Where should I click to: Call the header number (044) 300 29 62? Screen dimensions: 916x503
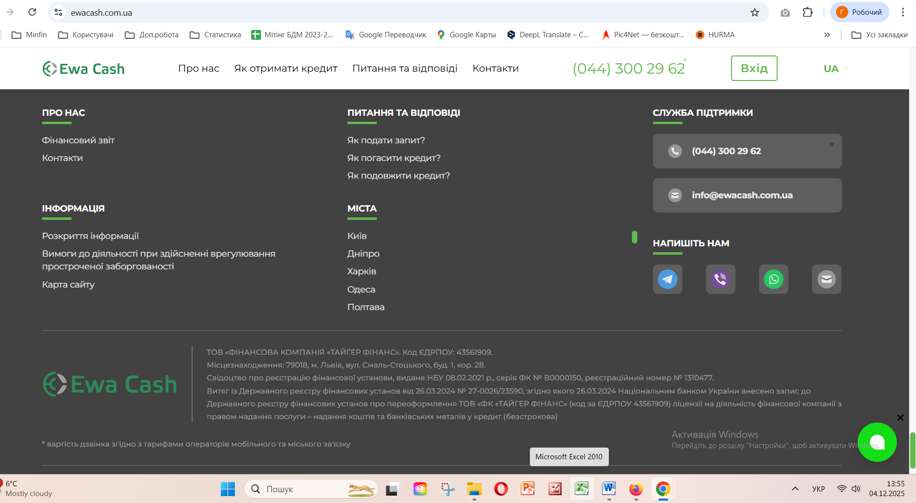click(629, 68)
